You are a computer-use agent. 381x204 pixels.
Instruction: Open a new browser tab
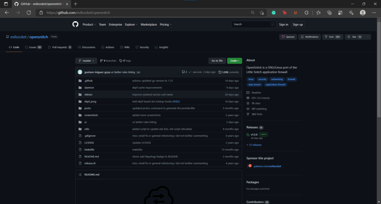(x=76, y=4)
